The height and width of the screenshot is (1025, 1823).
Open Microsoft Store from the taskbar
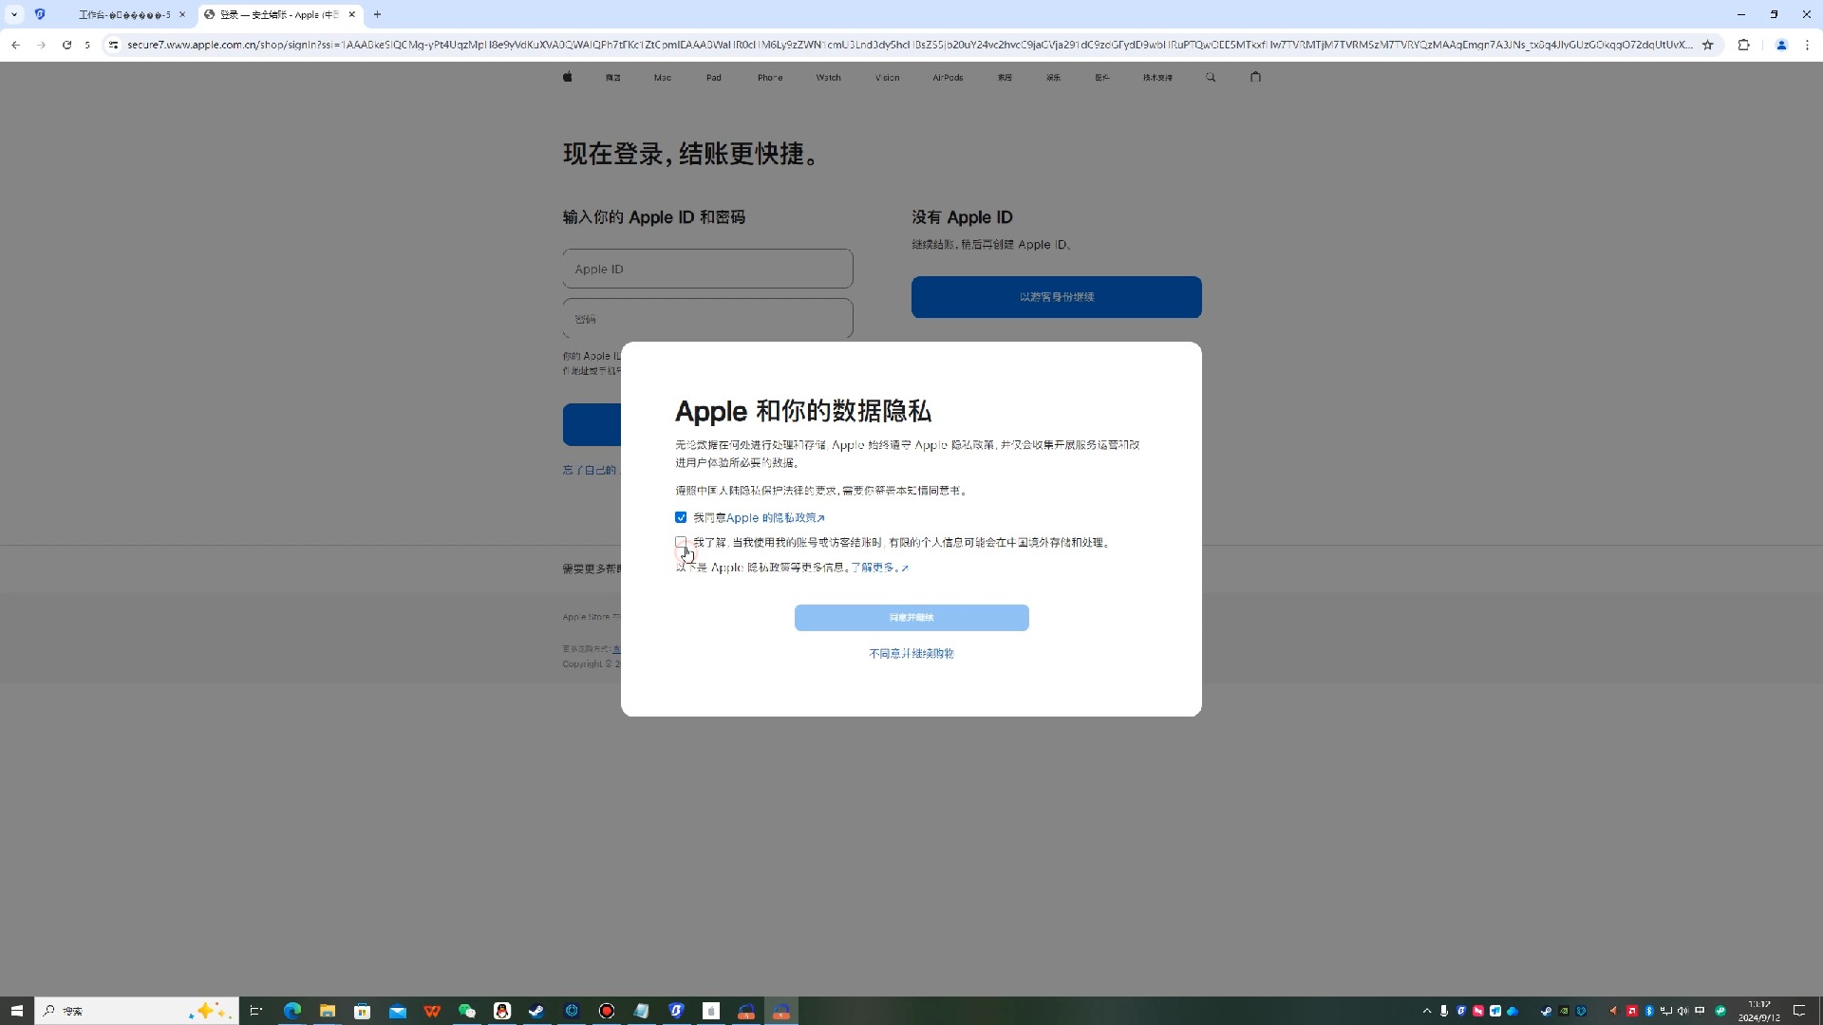point(362,1011)
